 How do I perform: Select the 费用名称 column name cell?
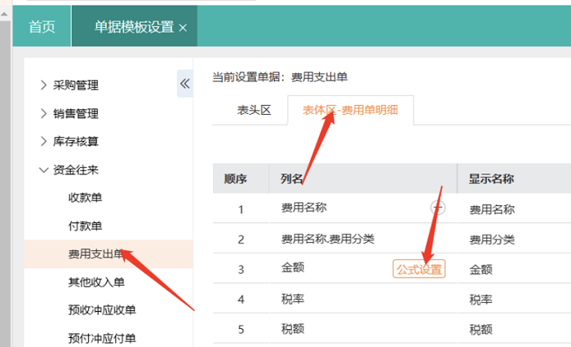click(303, 208)
